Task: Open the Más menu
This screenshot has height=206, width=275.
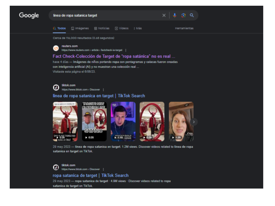Action: click(138, 28)
